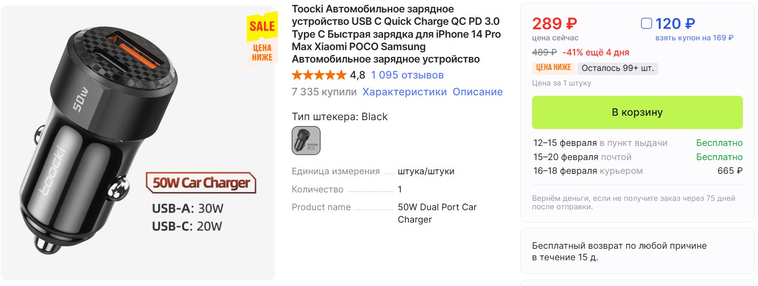Image resolution: width=758 pixels, height=286 pixels.
Task: Click 'взять купон на 169 ₽' link
Action: point(694,38)
